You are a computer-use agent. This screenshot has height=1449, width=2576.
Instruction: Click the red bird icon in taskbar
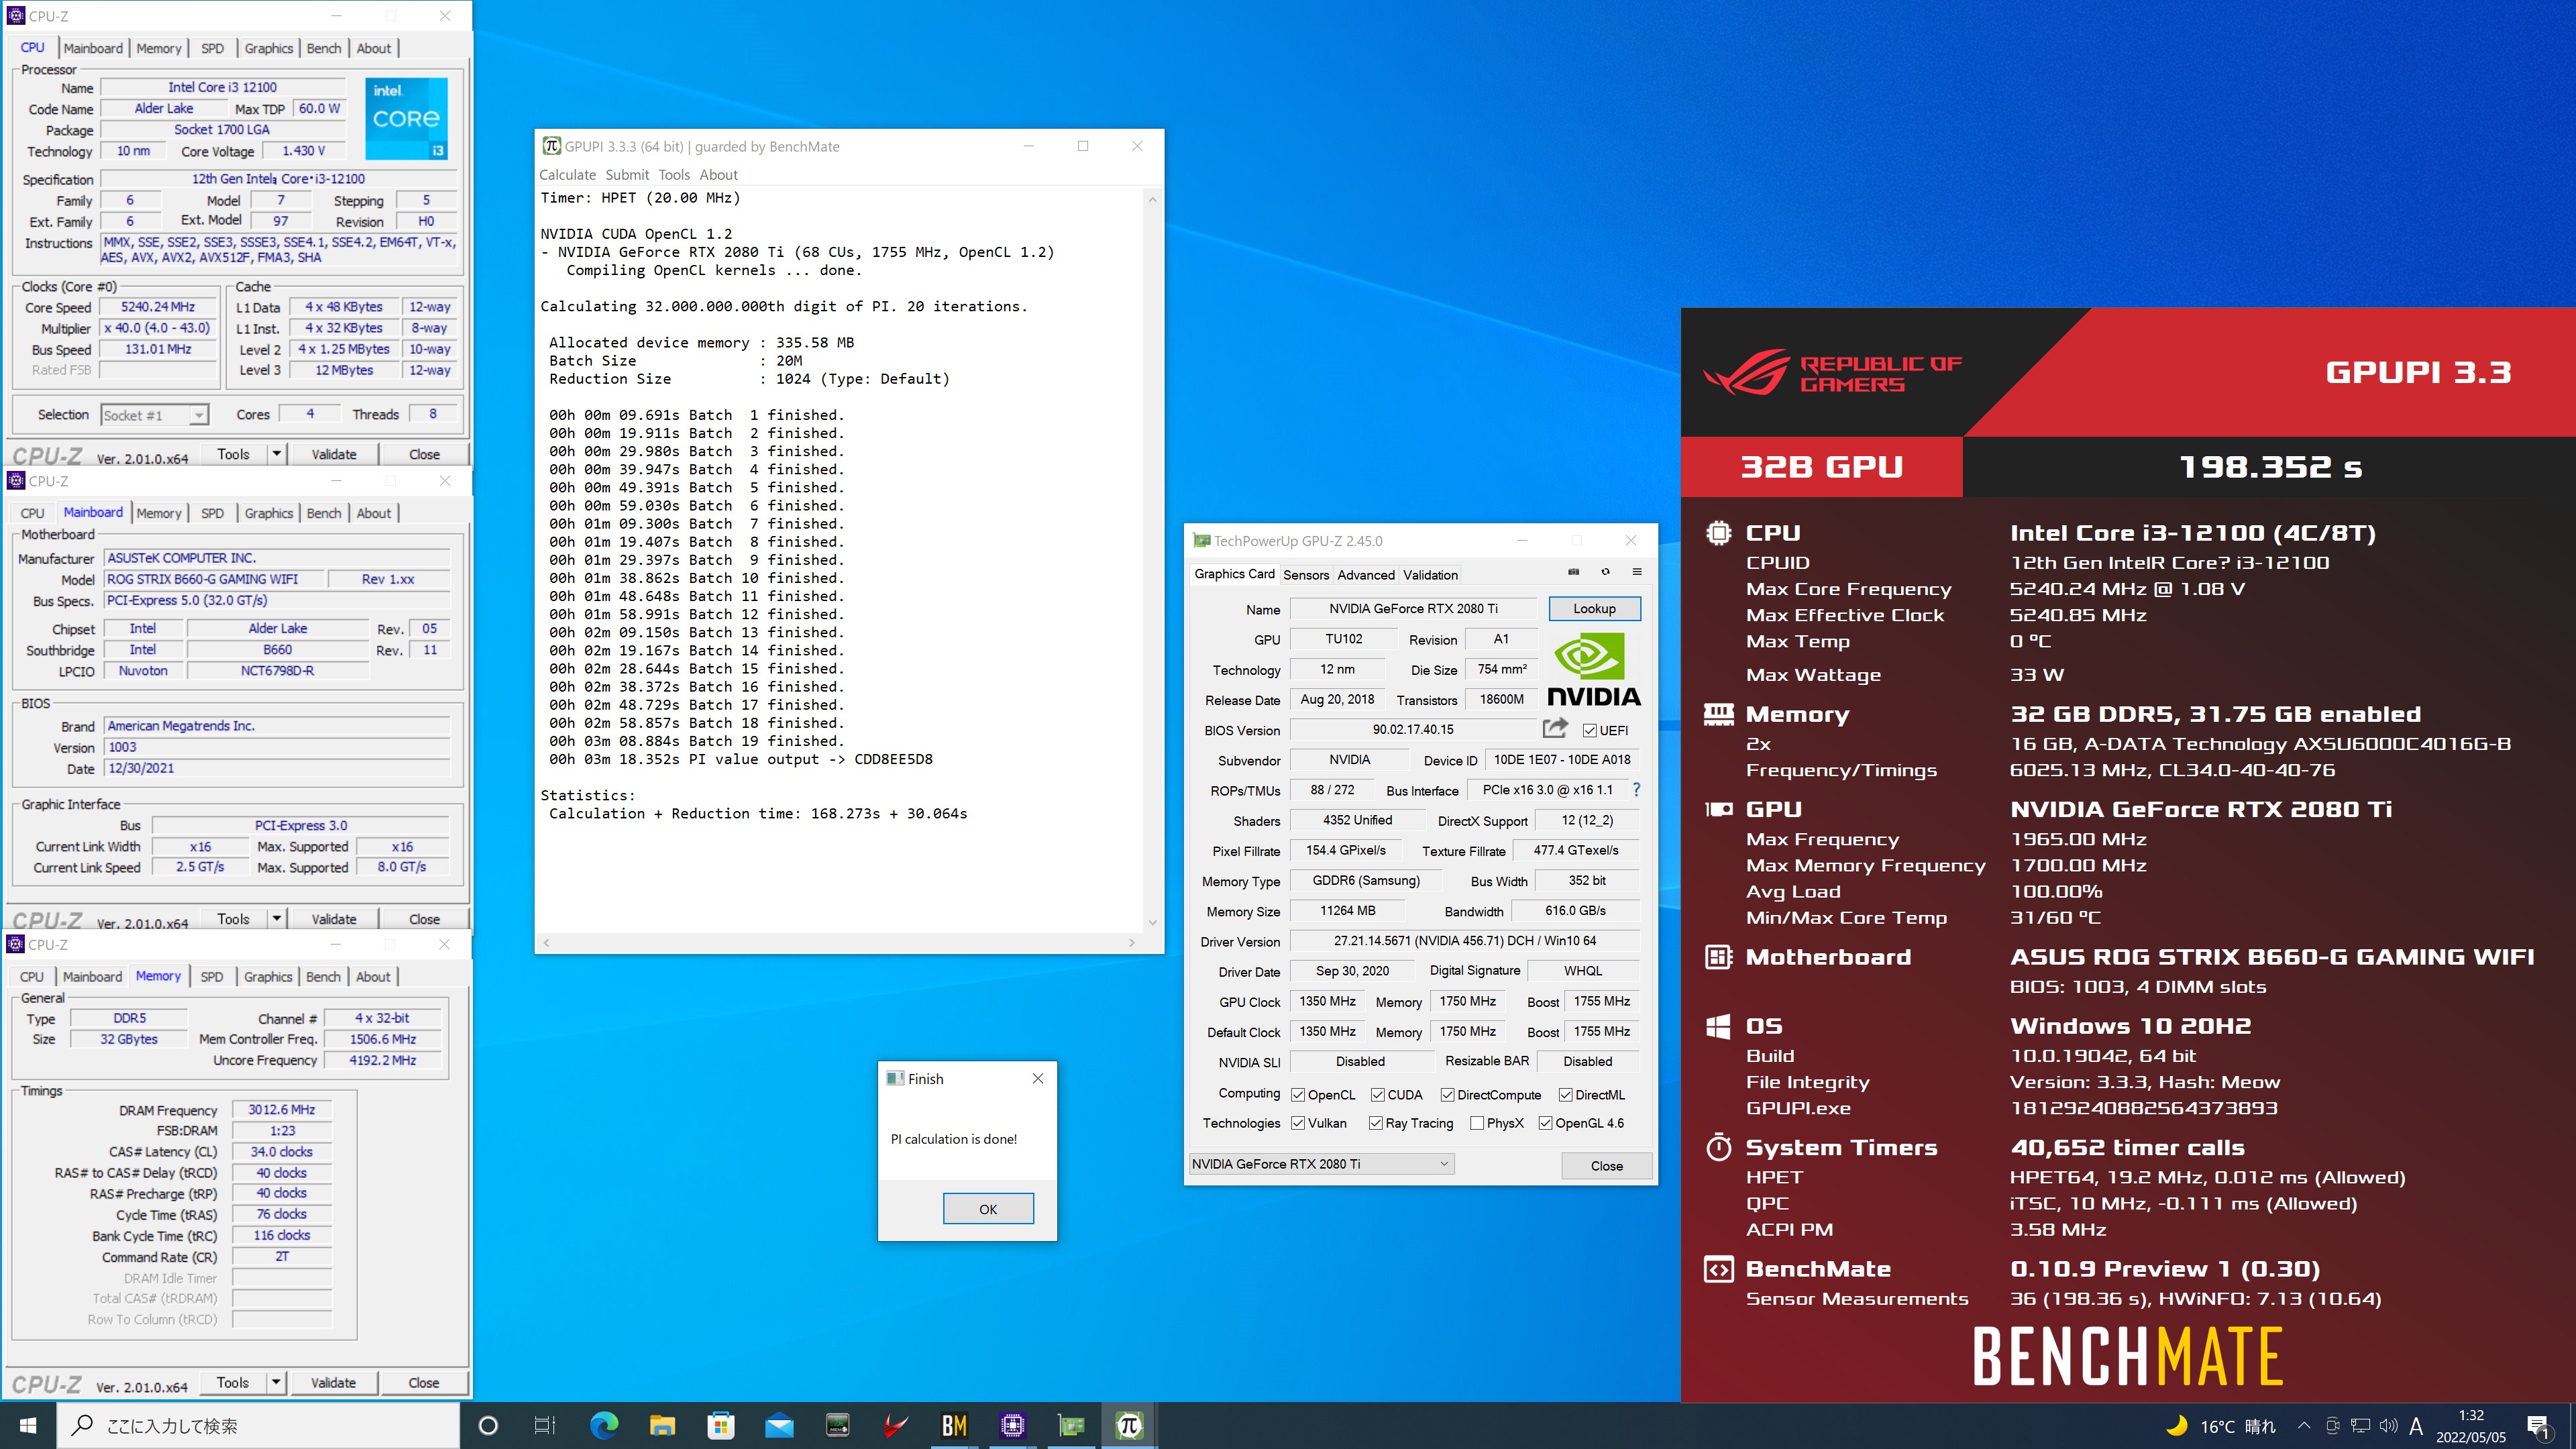[896, 1425]
